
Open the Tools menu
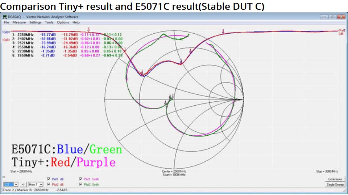[x=49, y=22]
